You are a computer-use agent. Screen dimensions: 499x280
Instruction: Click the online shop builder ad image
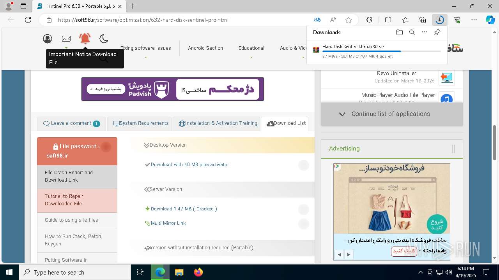392,198
